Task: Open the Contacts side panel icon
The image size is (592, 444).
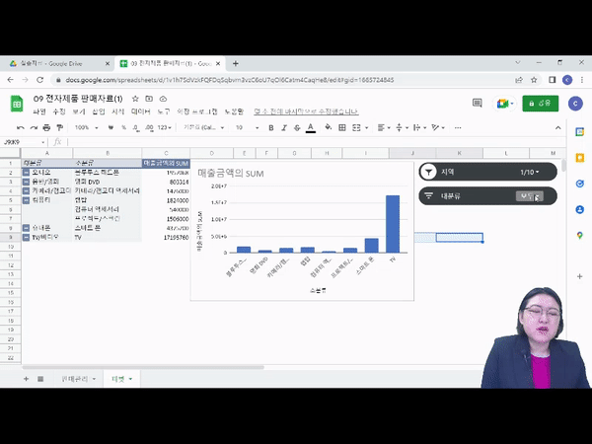Action: click(580, 209)
